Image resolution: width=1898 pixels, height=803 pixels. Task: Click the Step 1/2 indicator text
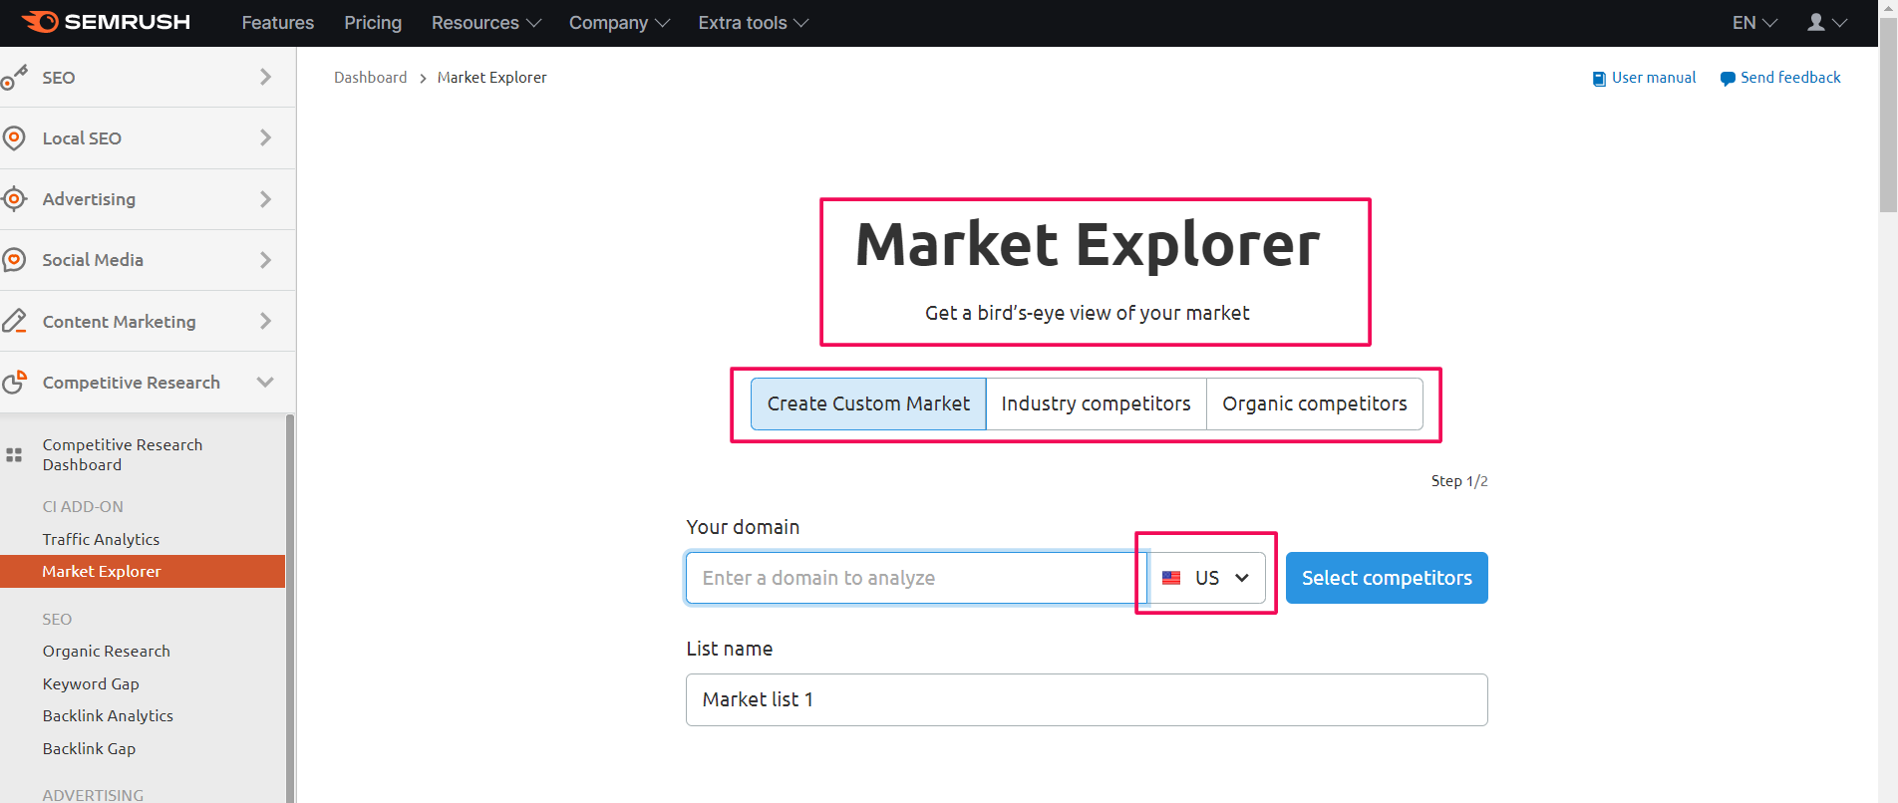point(1459,481)
